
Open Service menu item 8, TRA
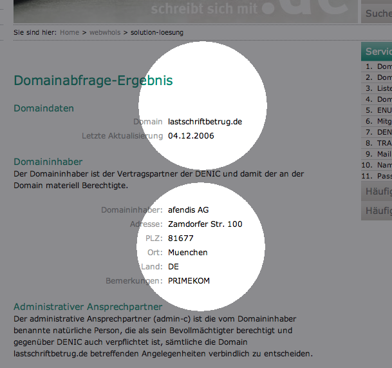tap(377, 143)
